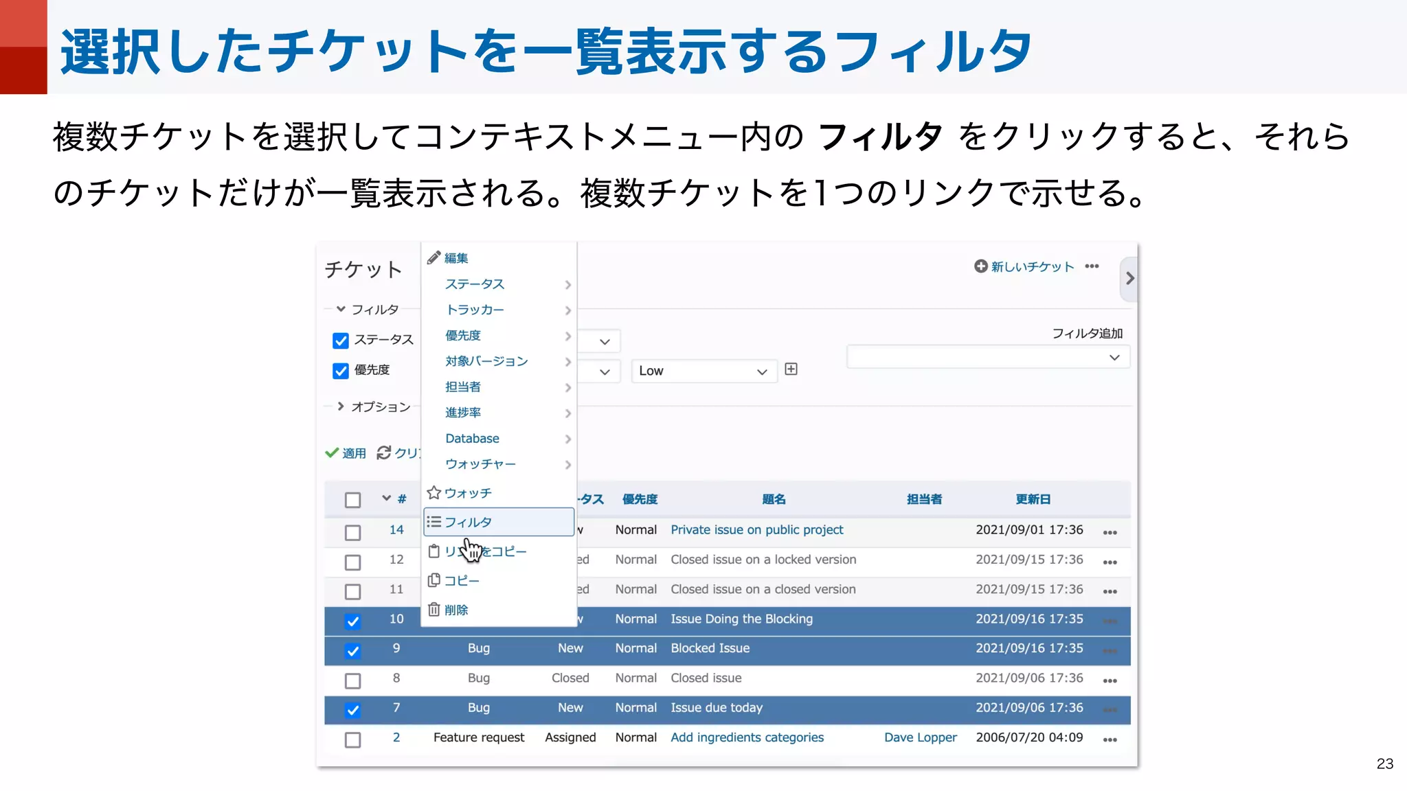This screenshot has width=1407, height=791.
Task: Toggle the select-all checkbox in table header
Action: click(352, 500)
